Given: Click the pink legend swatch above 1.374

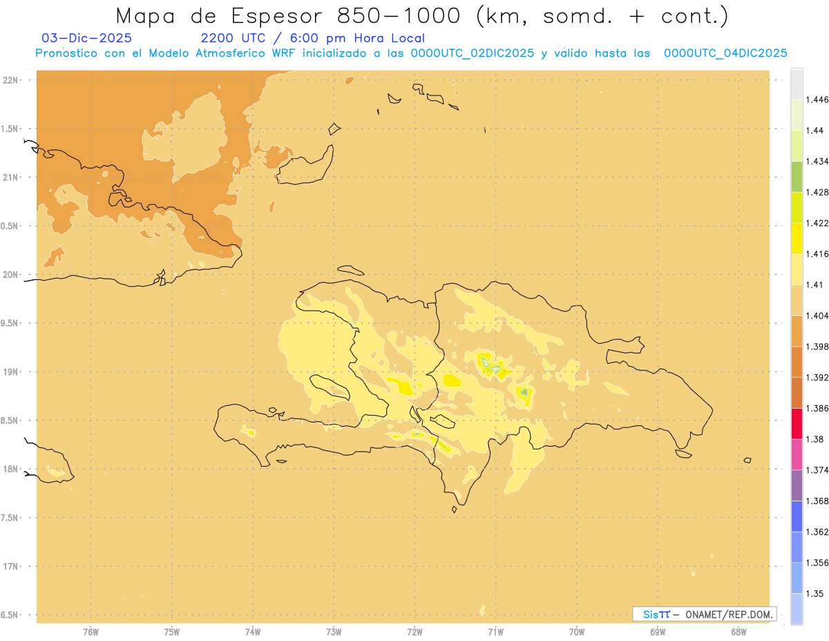Looking at the screenshot, I should click(797, 454).
